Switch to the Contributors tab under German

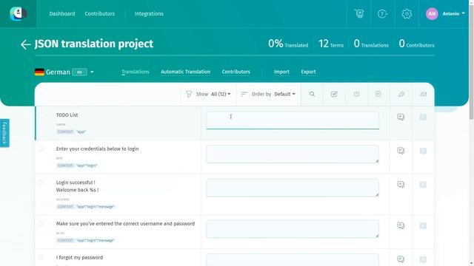pyautogui.click(x=236, y=72)
